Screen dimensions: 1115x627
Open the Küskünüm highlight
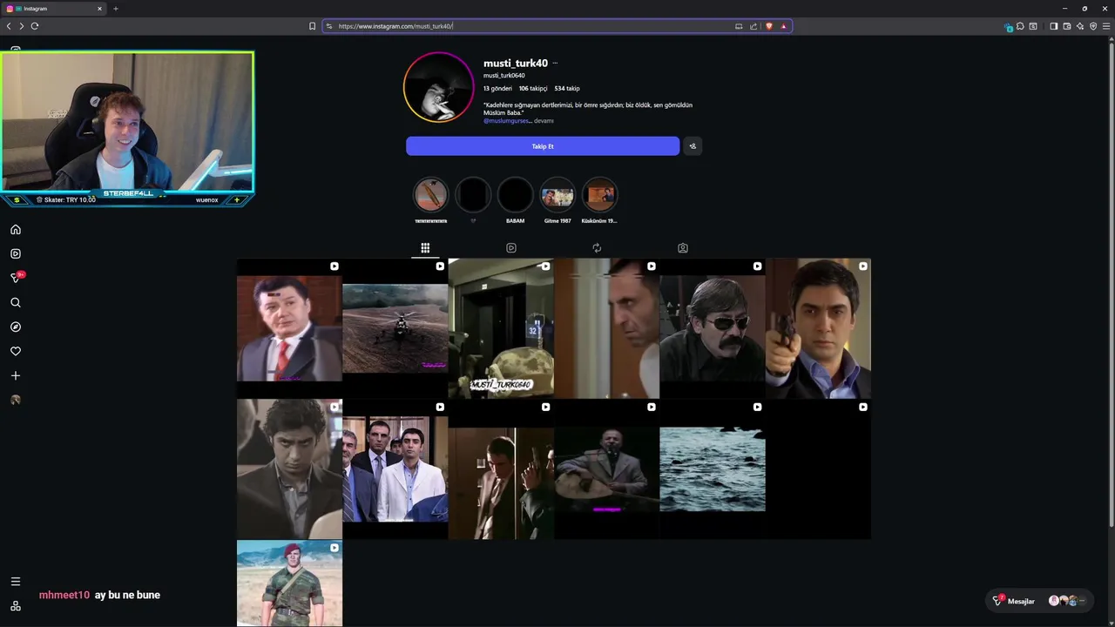pyautogui.click(x=599, y=195)
